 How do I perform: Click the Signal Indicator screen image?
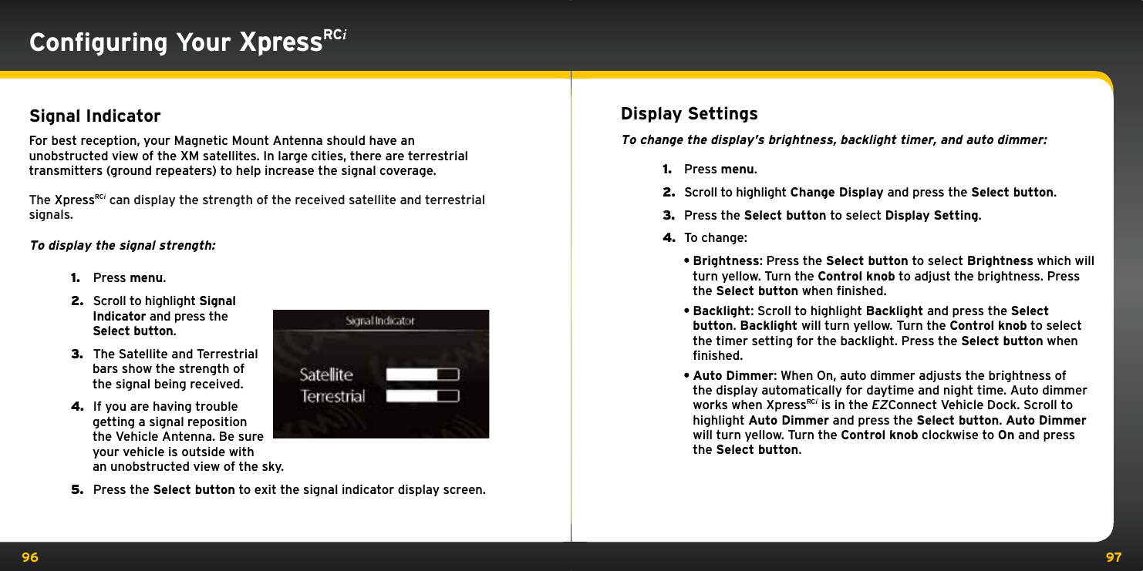[x=381, y=374]
